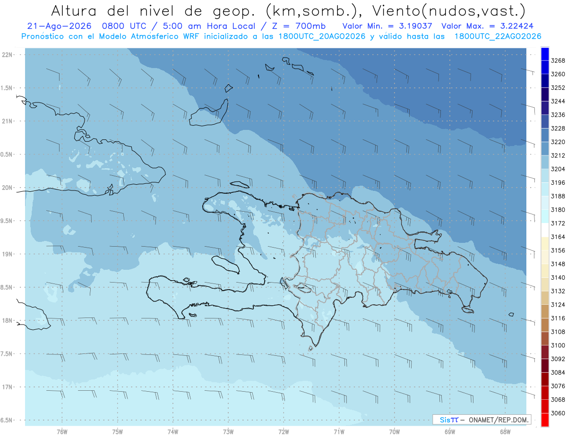The image size is (567, 438).
Task: Click the colorbar value 3148
Action: click(x=558, y=264)
